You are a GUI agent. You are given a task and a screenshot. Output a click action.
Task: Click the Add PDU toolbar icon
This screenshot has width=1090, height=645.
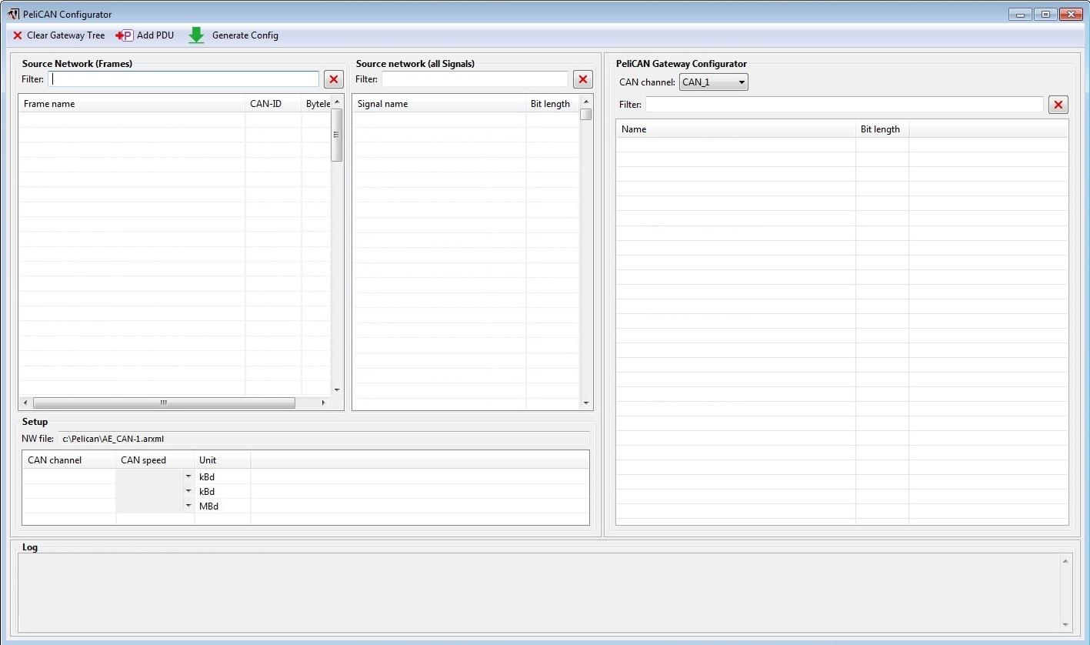pos(124,35)
